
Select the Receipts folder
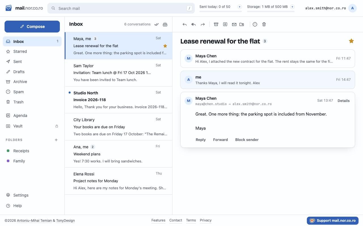[x=32, y=151]
